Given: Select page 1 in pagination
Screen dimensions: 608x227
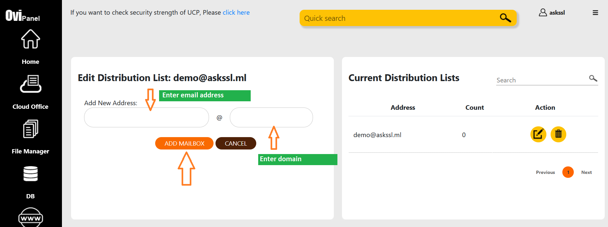Looking at the screenshot, I should coord(568,172).
